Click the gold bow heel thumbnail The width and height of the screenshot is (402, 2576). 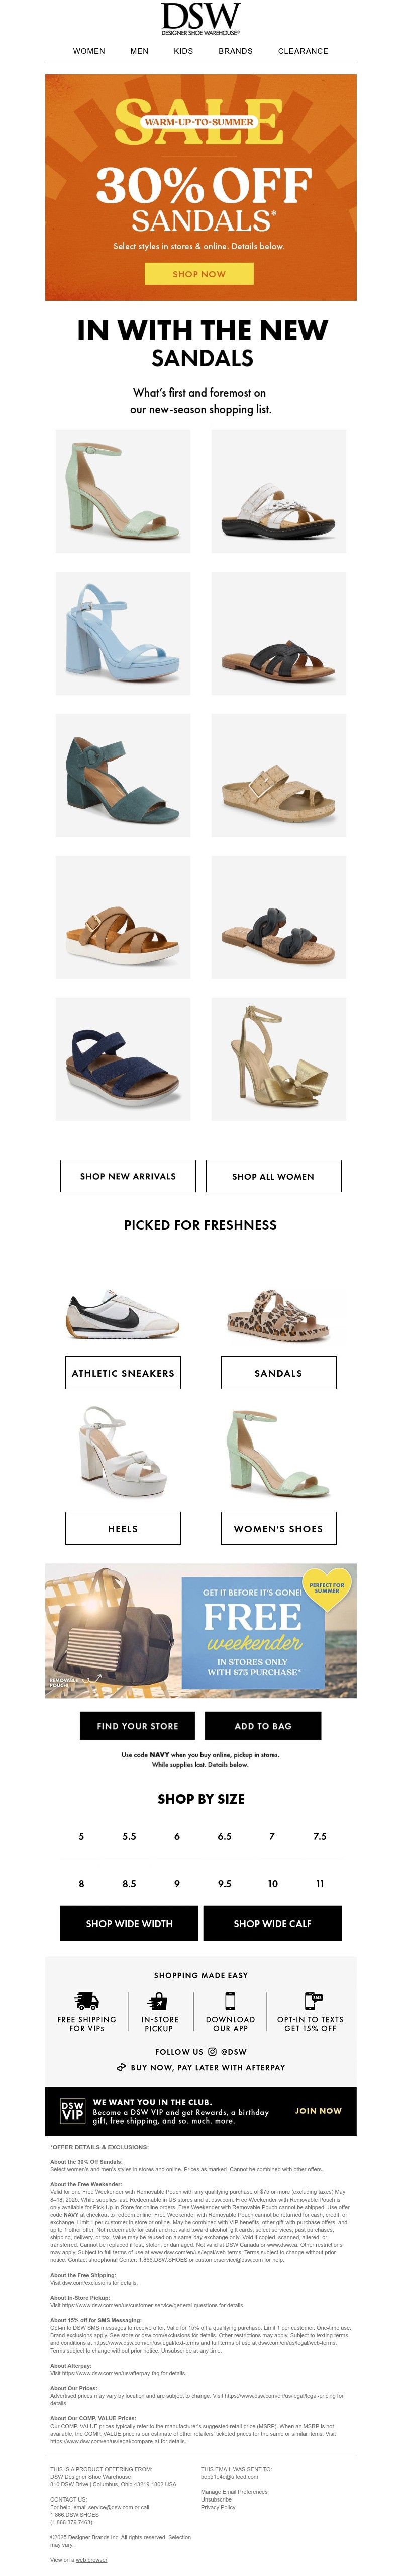(278, 1058)
